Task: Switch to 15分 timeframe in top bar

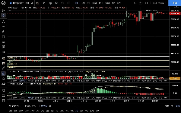Action: tap(101, 3)
